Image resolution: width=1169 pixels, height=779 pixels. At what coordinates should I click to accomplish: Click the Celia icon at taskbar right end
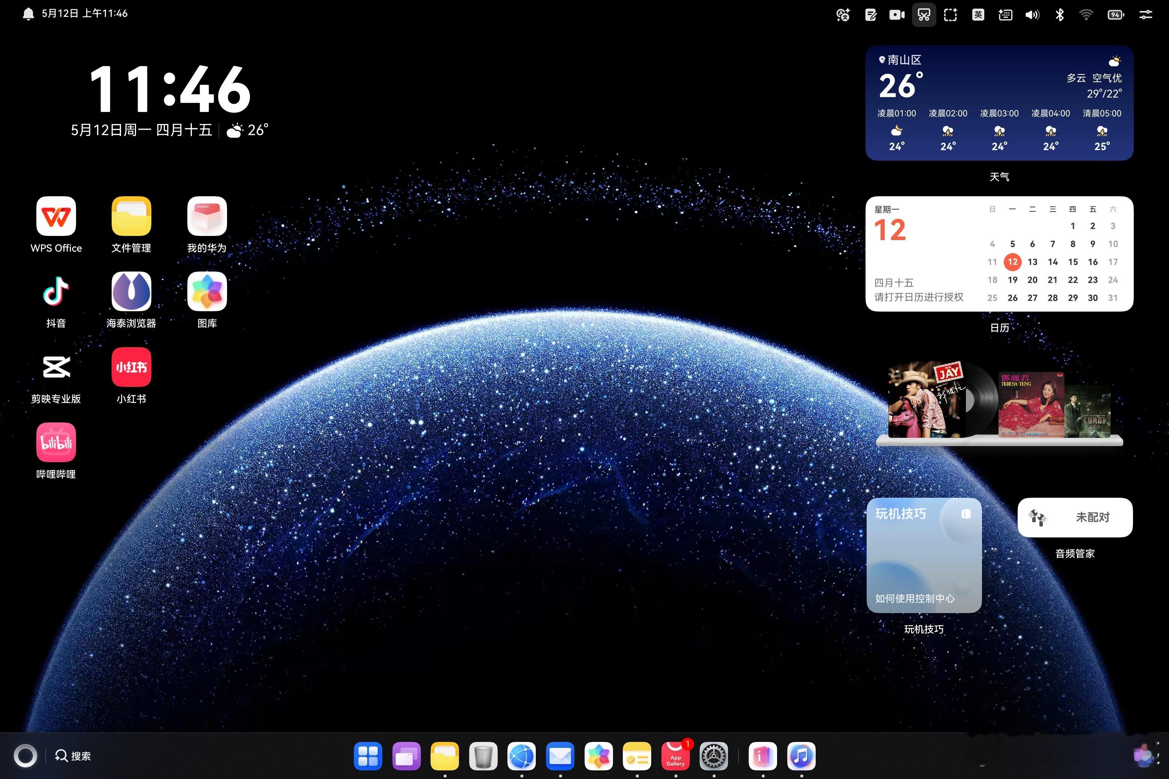pyautogui.click(x=1144, y=756)
